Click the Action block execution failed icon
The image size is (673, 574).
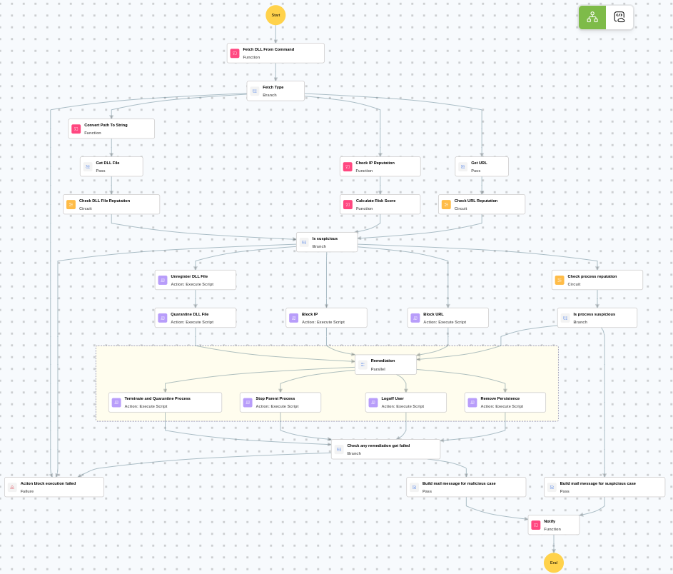point(12,488)
